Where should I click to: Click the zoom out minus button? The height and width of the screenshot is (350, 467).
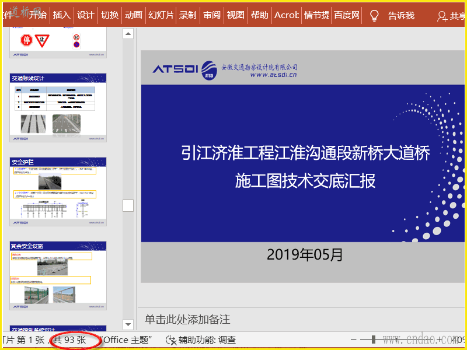pos(354,339)
